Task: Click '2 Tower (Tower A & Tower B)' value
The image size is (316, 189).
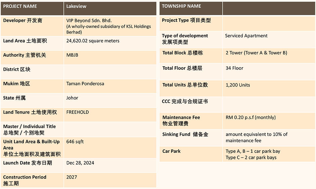Action: [256, 53]
